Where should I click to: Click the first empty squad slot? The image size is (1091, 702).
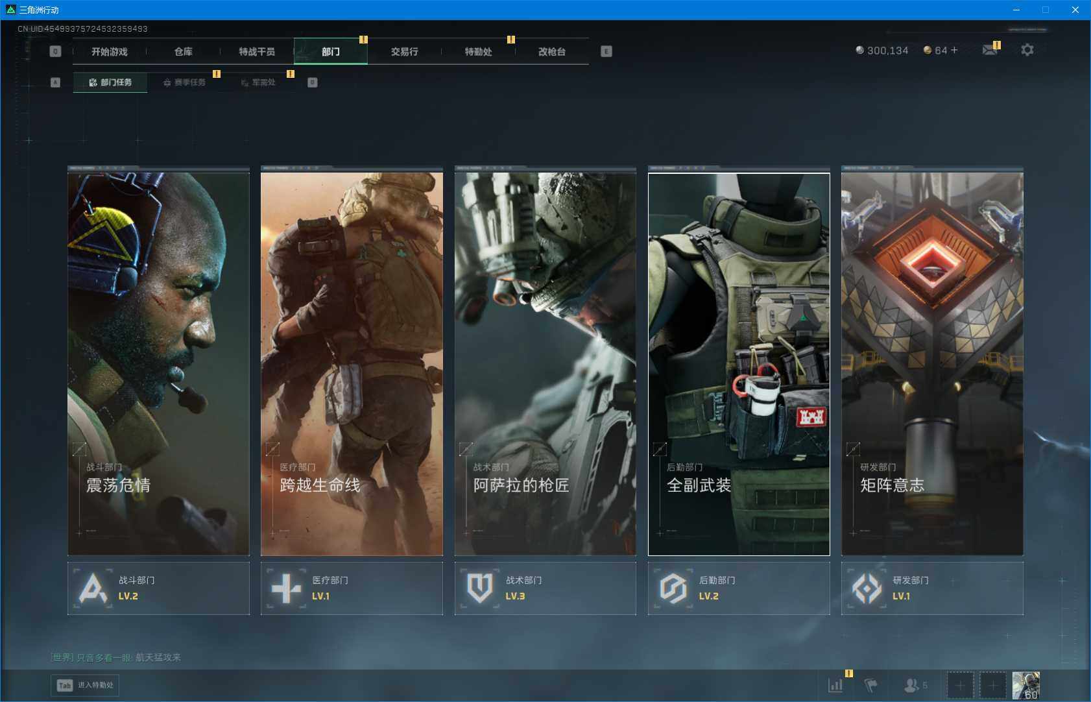959,685
